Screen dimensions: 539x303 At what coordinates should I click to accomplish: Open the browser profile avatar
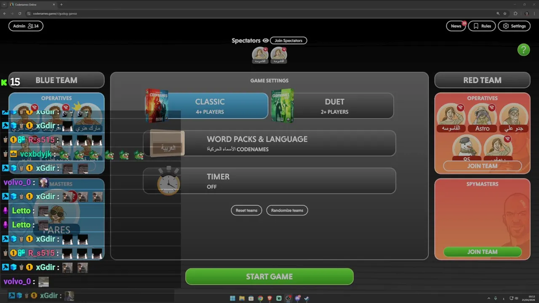pos(527,13)
